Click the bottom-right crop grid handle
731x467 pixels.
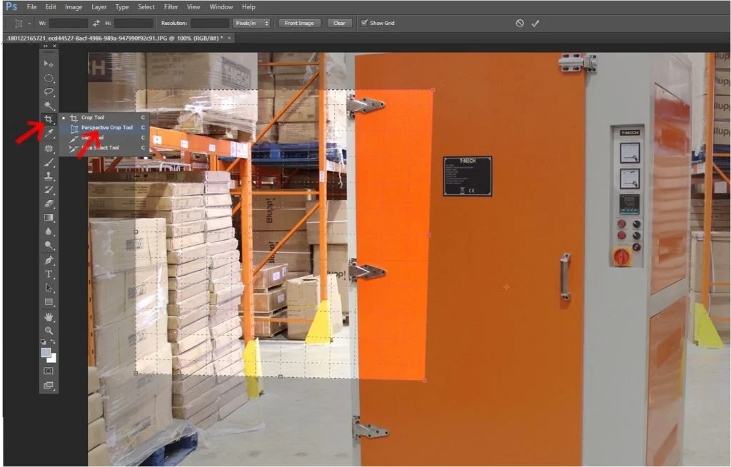(425, 380)
